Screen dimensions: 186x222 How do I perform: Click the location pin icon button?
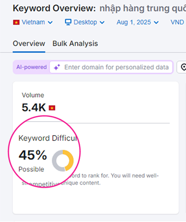pos(184,67)
